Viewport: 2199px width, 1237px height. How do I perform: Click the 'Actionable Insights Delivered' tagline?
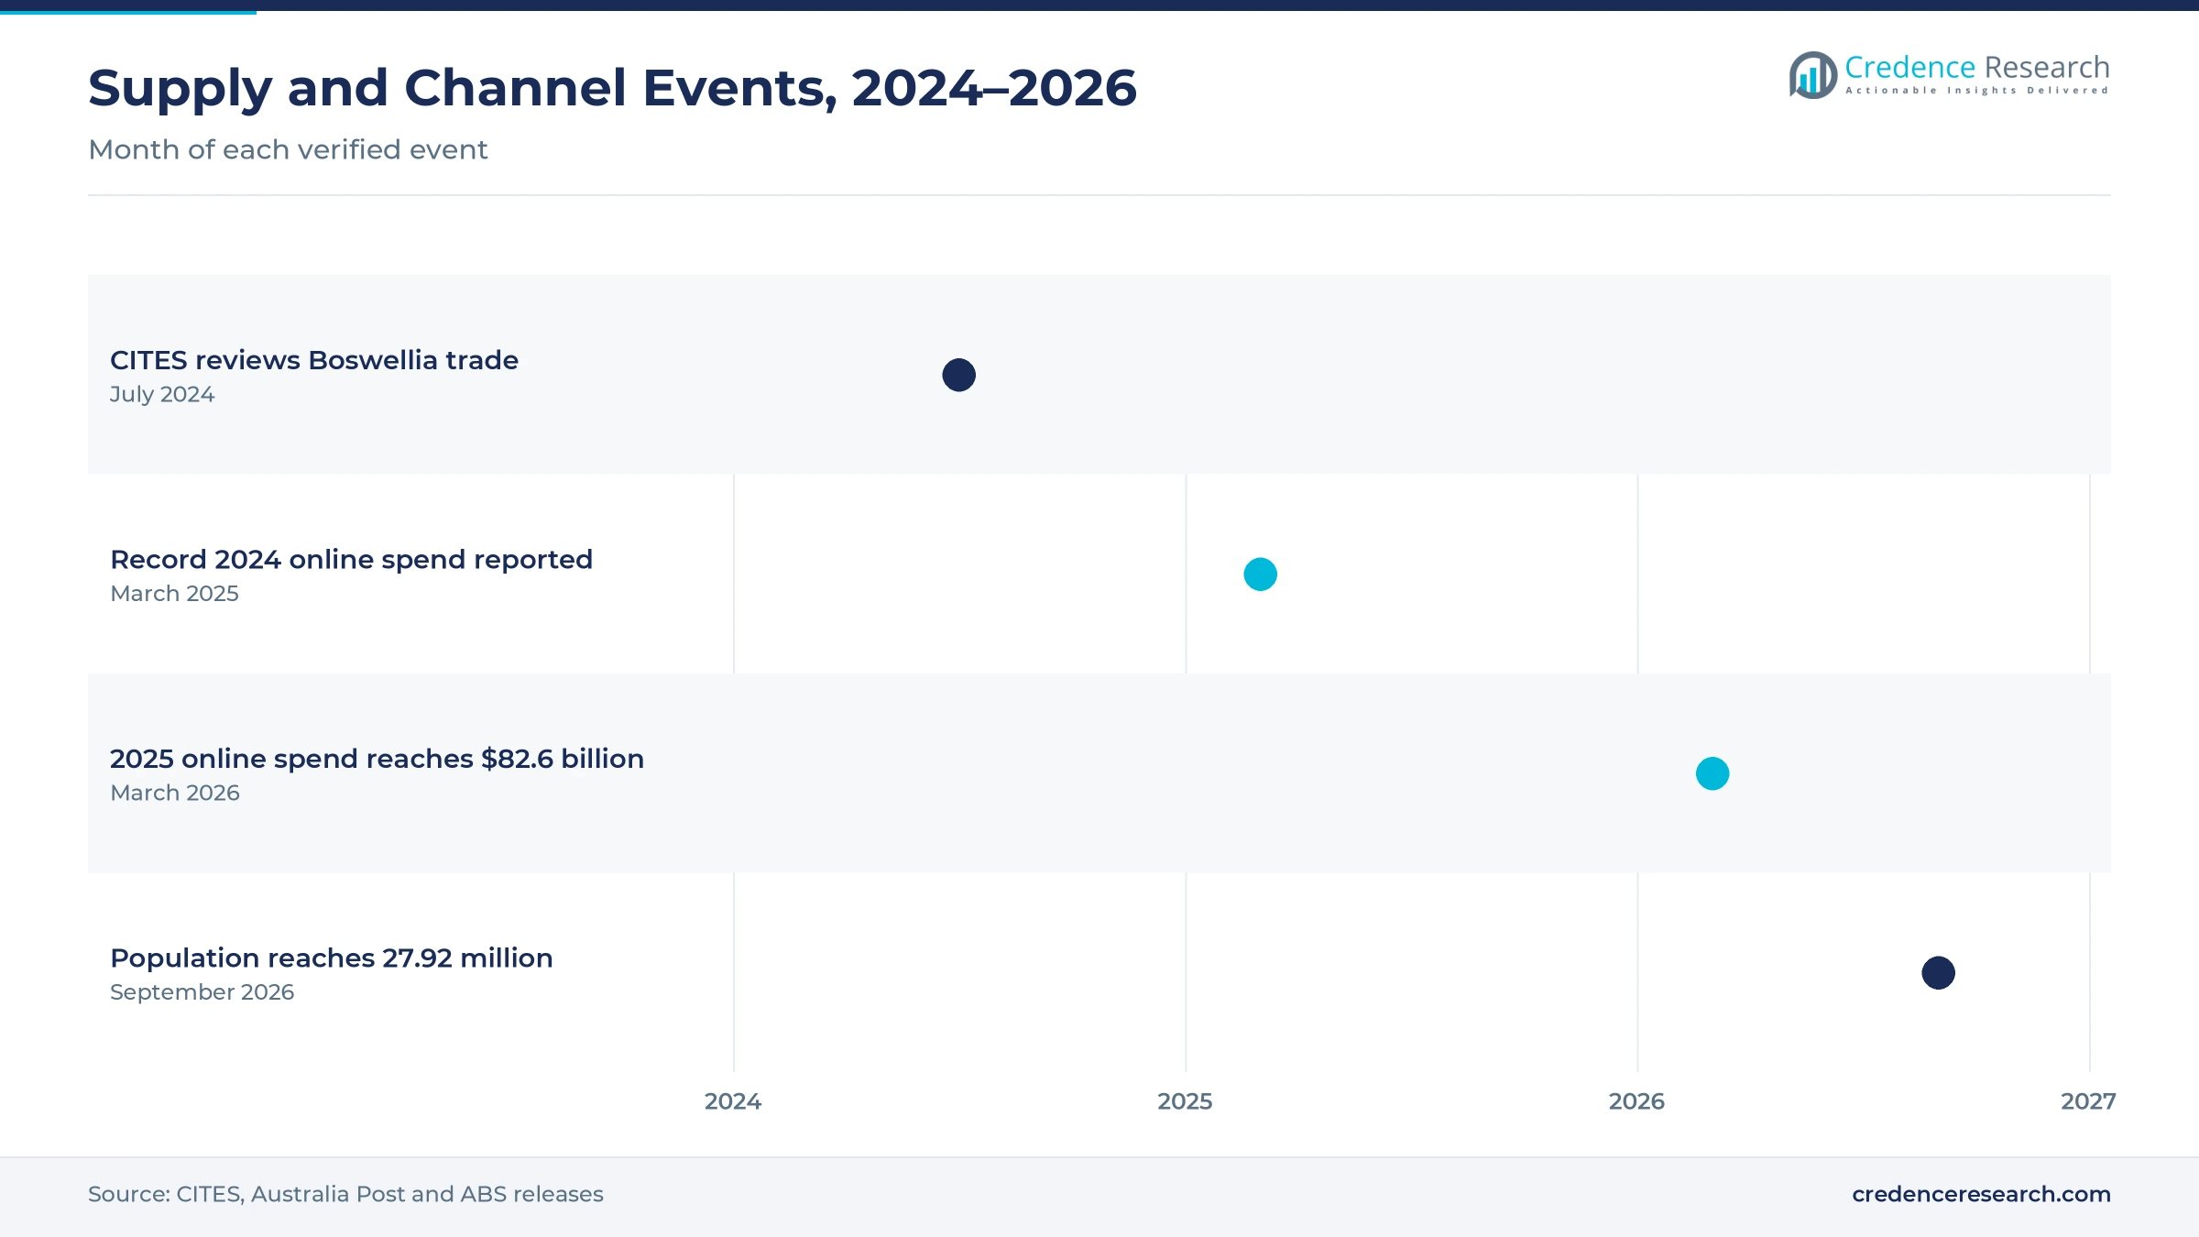pos(1977,91)
